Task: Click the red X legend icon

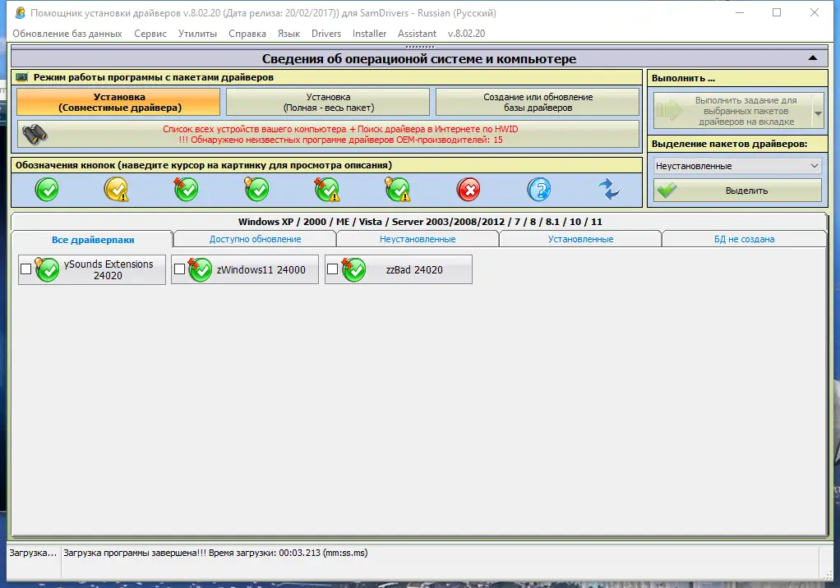Action: [468, 190]
